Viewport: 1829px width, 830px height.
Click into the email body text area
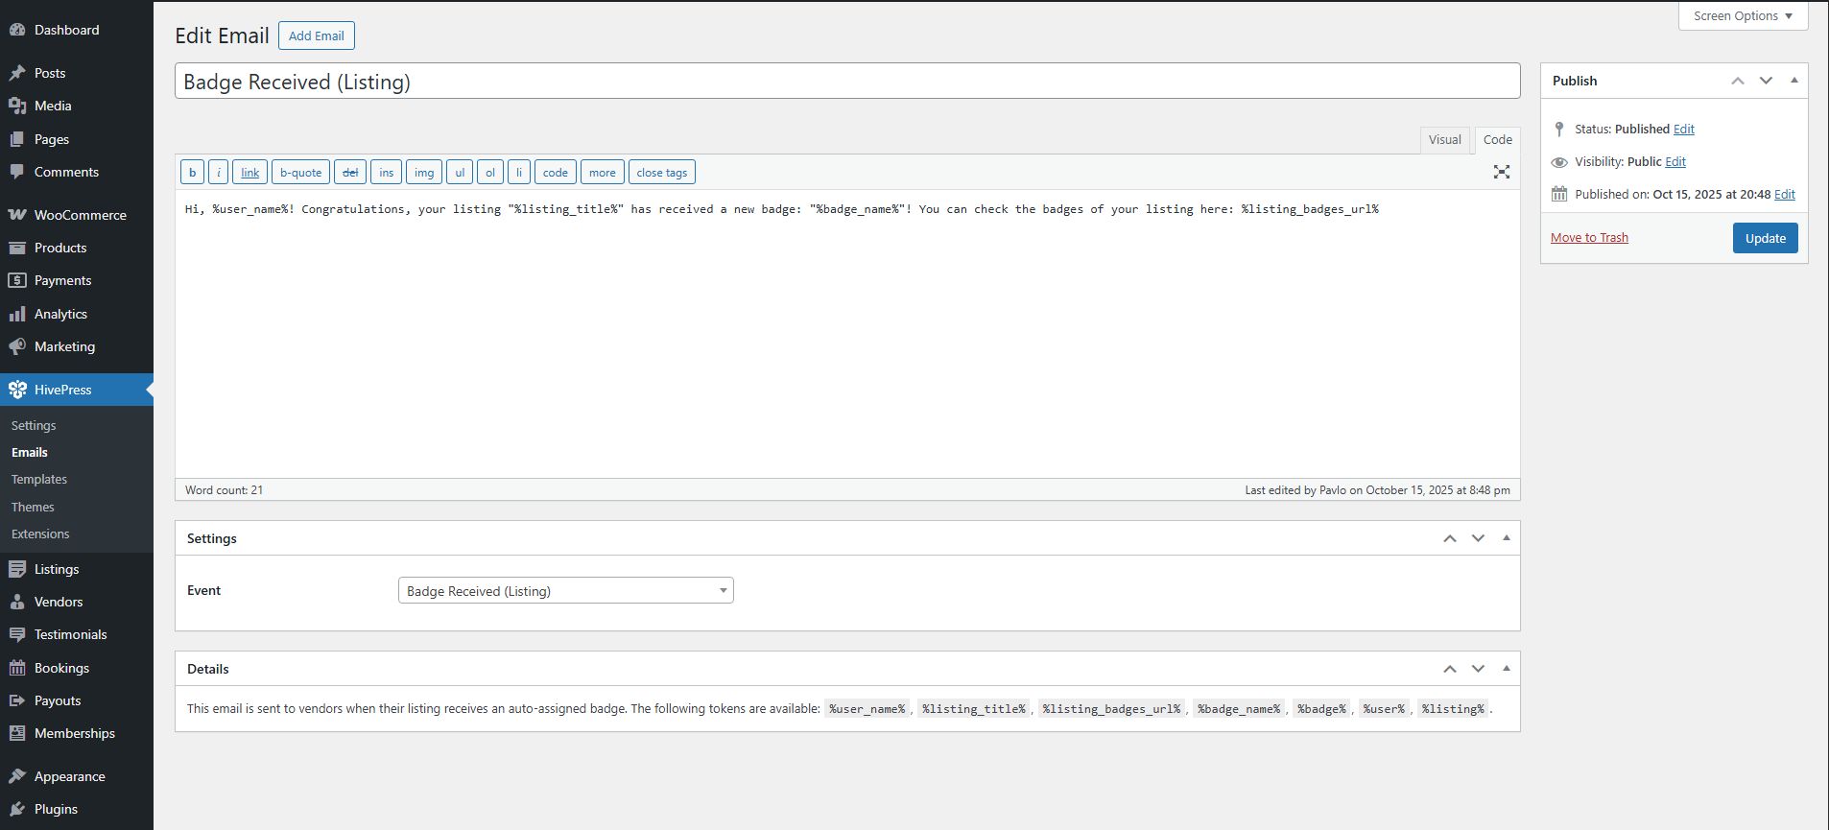point(847,334)
